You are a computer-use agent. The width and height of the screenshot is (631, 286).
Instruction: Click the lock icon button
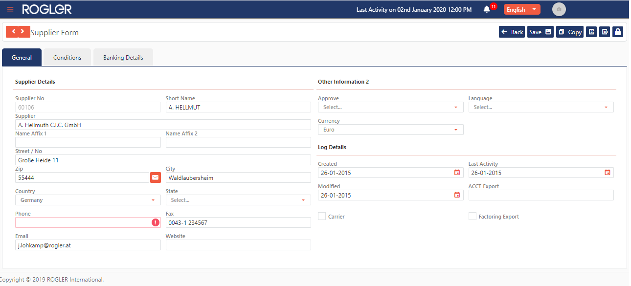[618, 32]
